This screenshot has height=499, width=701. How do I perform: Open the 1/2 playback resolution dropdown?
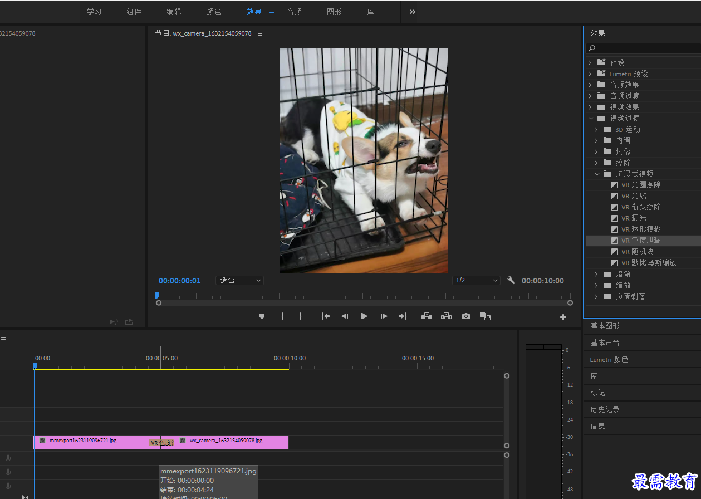pyautogui.click(x=476, y=280)
